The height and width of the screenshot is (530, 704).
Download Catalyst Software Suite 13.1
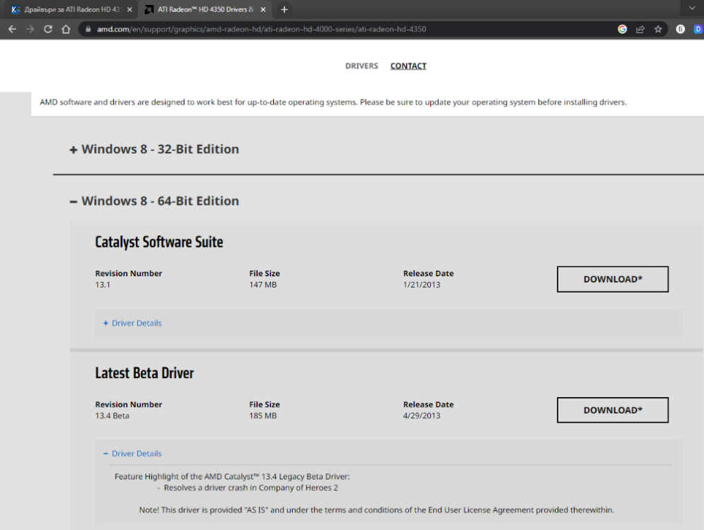[613, 279]
